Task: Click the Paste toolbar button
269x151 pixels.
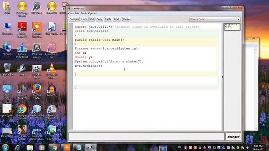Action: click(x=108, y=19)
